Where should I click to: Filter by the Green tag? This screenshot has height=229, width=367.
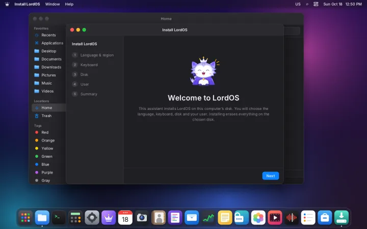point(49,156)
